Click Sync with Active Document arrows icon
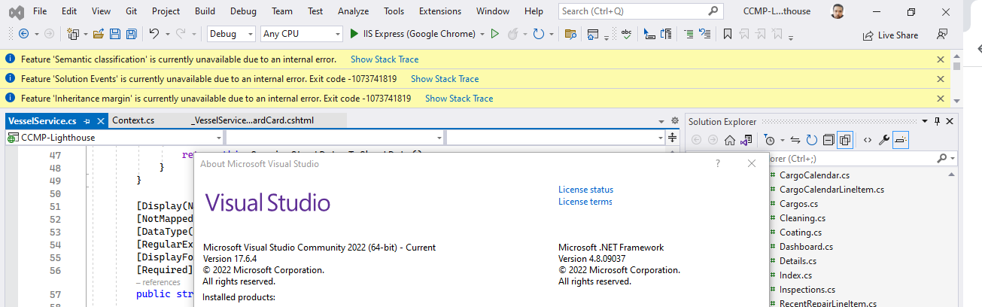 pos(795,140)
